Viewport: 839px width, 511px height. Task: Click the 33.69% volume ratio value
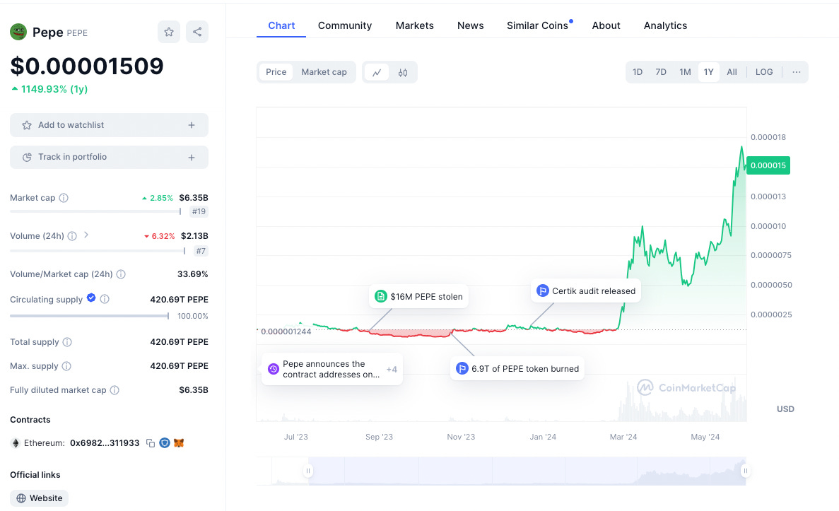click(x=193, y=274)
